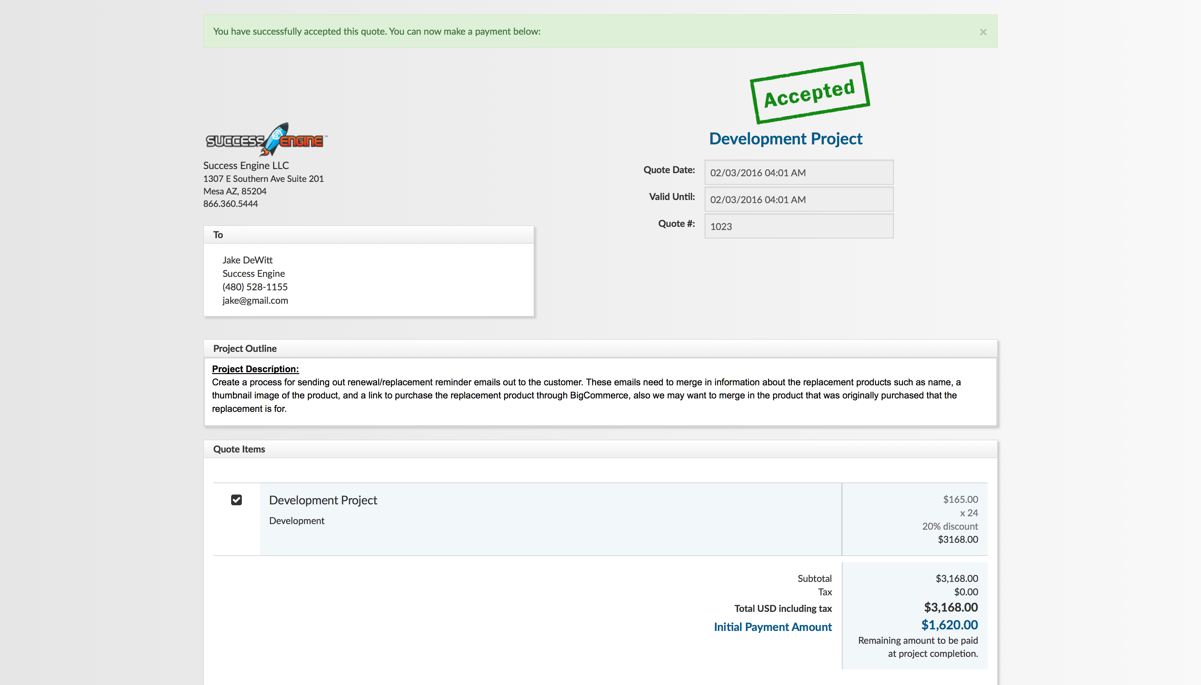Screen dimensions: 1201x685
Task: Click the Quote Items panel header
Action: click(x=239, y=449)
